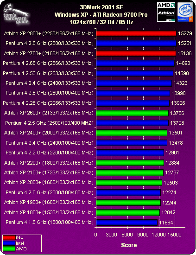Click the score value 12901
196x255 pixels.
click(x=172, y=153)
